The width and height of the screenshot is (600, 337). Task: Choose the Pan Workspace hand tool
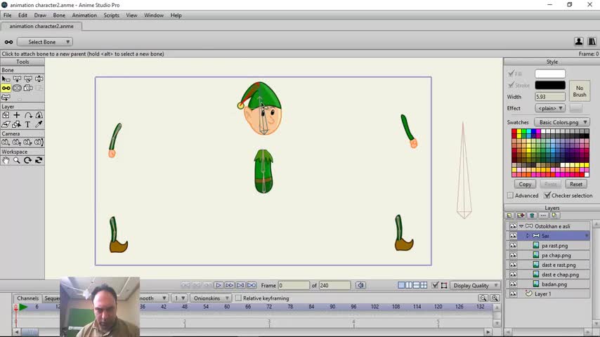point(6,160)
